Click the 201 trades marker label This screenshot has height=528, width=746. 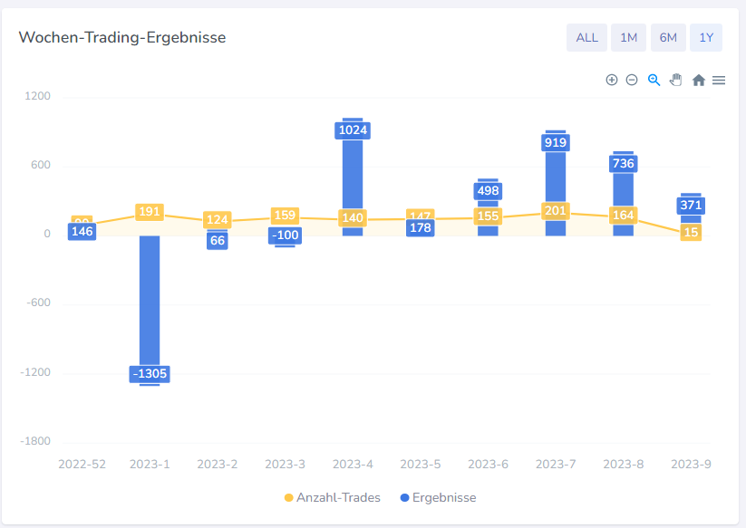pyautogui.click(x=556, y=210)
